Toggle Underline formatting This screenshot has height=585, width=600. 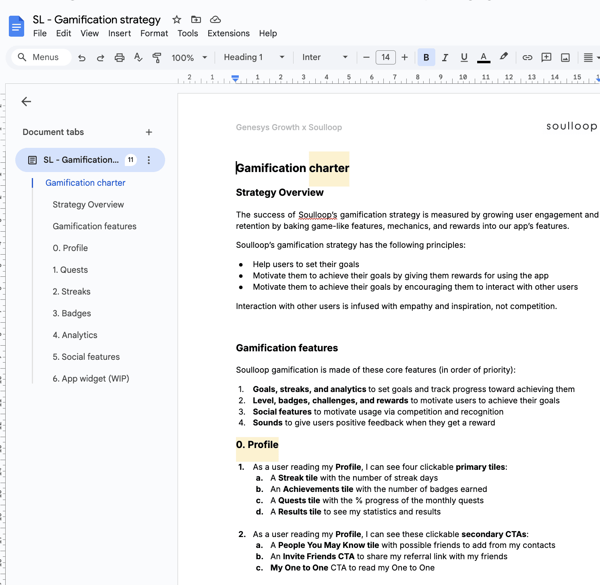(464, 57)
